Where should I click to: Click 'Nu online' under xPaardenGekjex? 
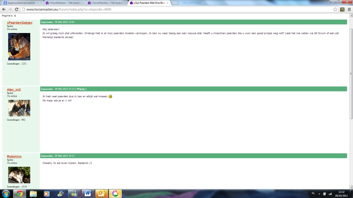pos(12,29)
